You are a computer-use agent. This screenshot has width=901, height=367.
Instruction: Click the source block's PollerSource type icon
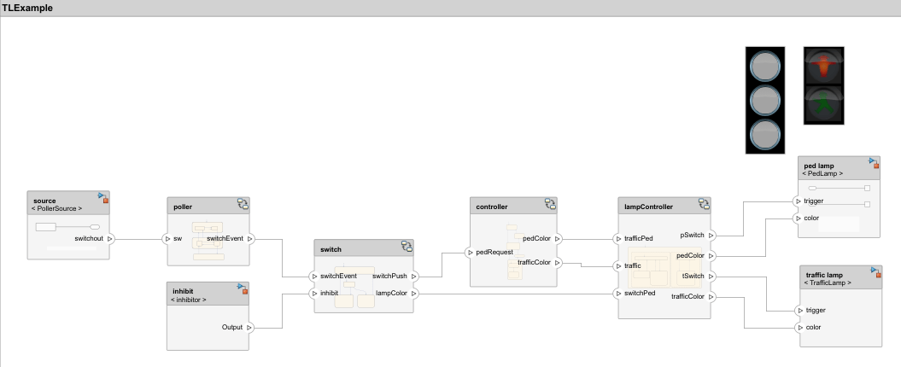point(102,198)
